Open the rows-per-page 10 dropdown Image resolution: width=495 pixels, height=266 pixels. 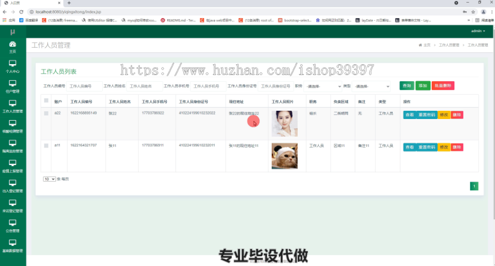50,179
